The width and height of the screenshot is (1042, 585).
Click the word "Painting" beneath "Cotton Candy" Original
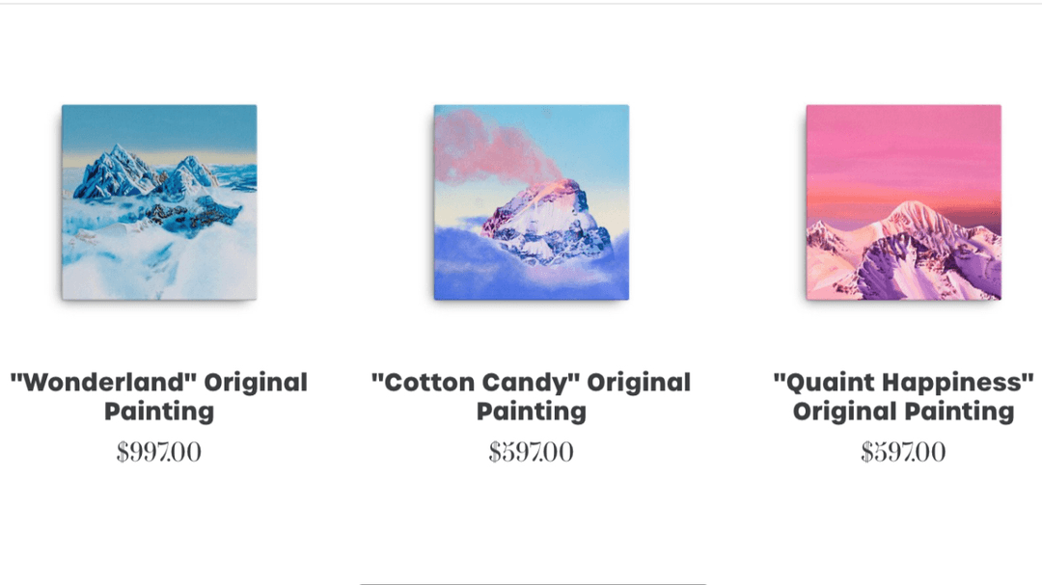click(x=531, y=412)
